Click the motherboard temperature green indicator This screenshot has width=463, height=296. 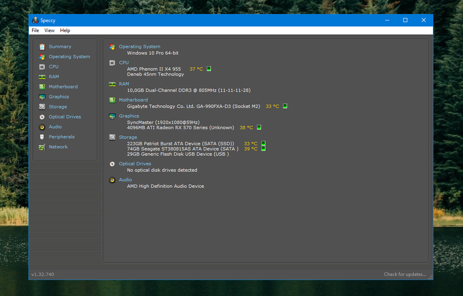coord(285,106)
